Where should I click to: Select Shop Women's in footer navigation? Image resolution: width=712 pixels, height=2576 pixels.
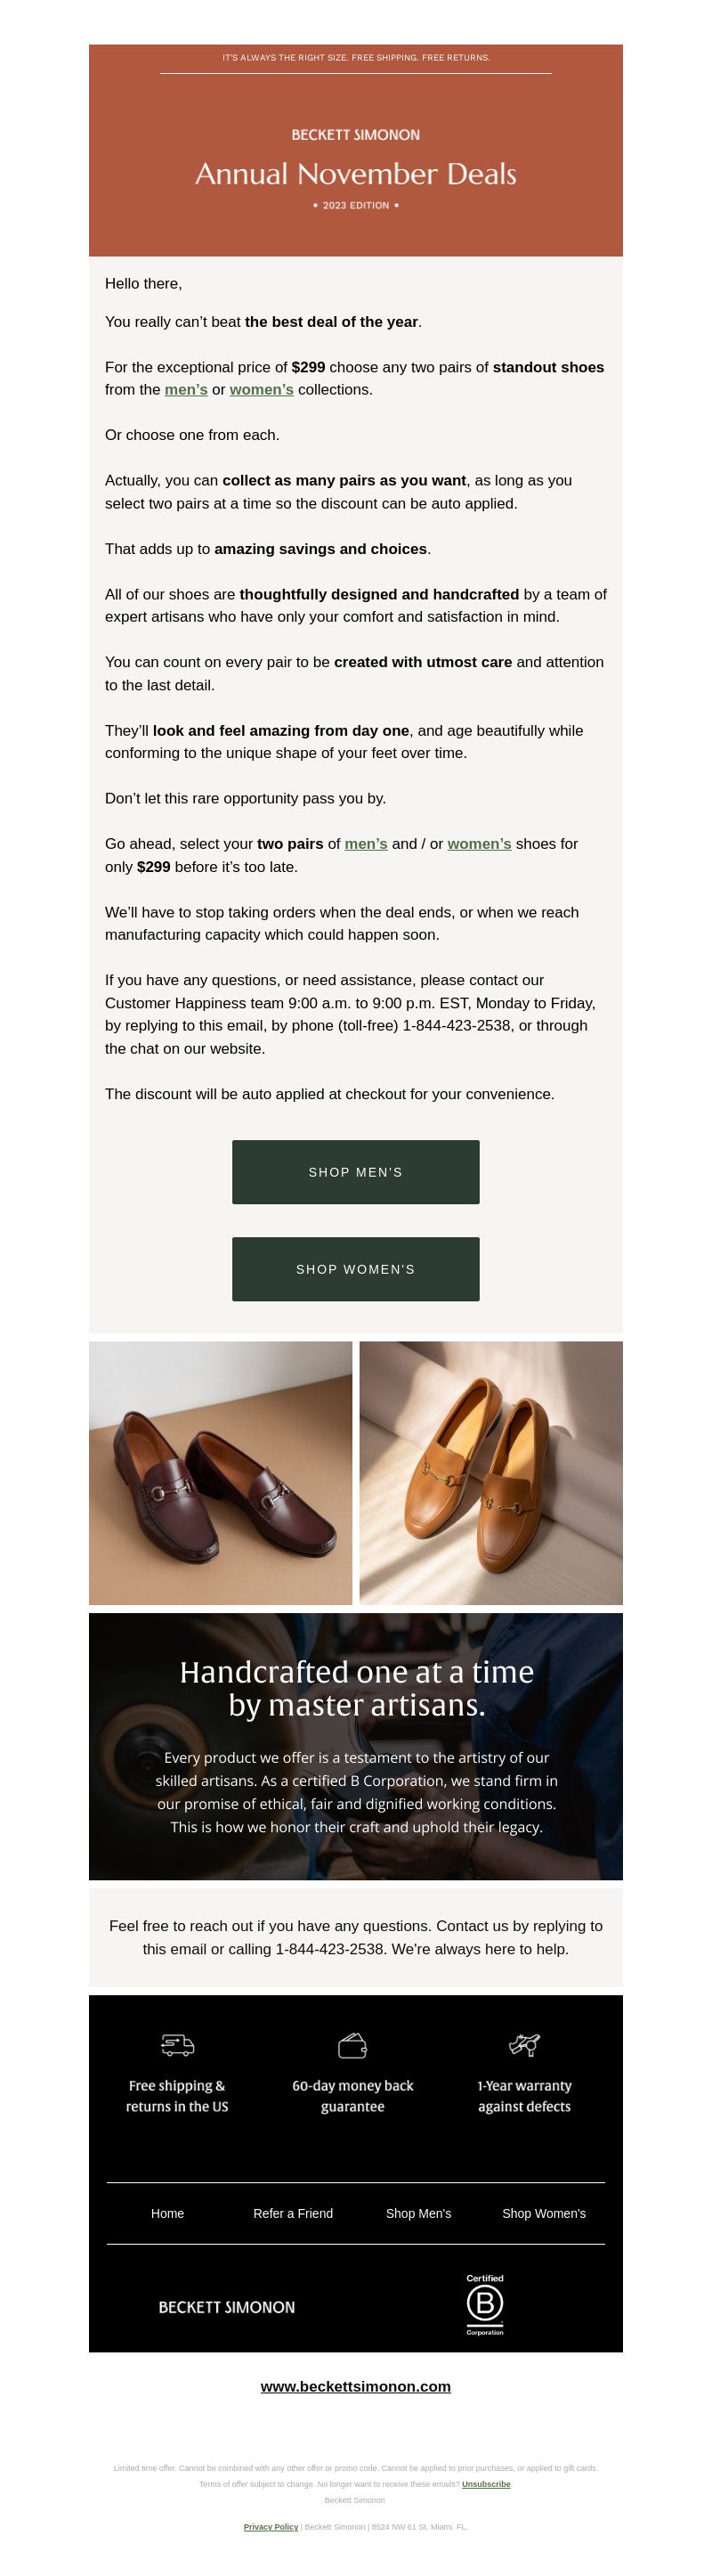click(545, 2213)
